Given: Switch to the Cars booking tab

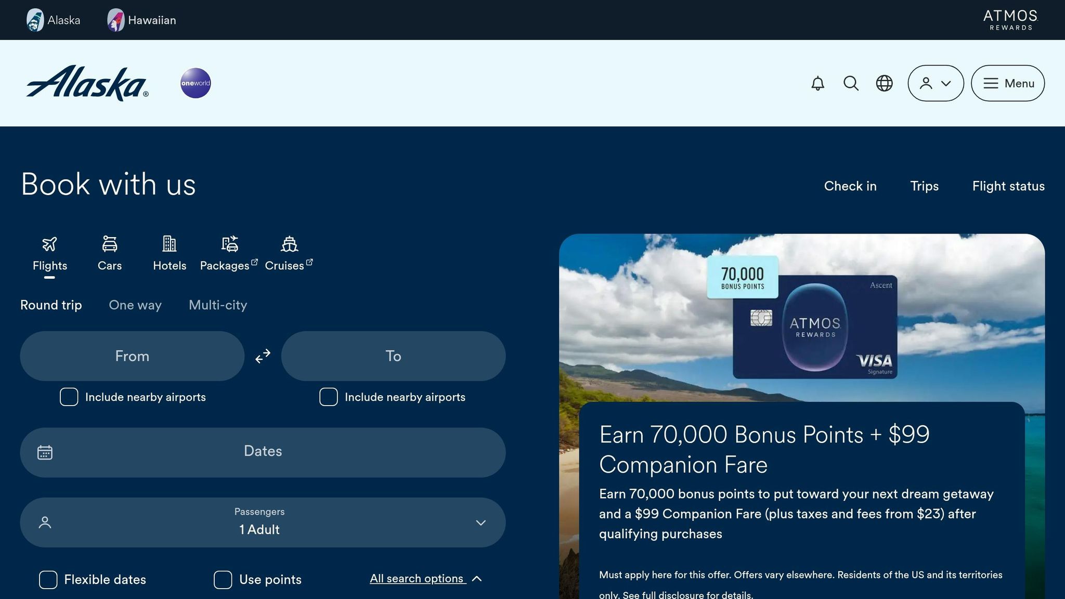Looking at the screenshot, I should tap(110, 255).
